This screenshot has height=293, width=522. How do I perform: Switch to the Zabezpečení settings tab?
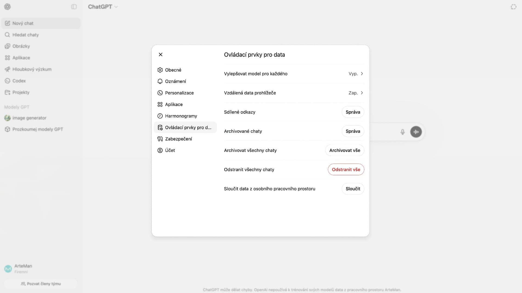(x=178, y=139)
